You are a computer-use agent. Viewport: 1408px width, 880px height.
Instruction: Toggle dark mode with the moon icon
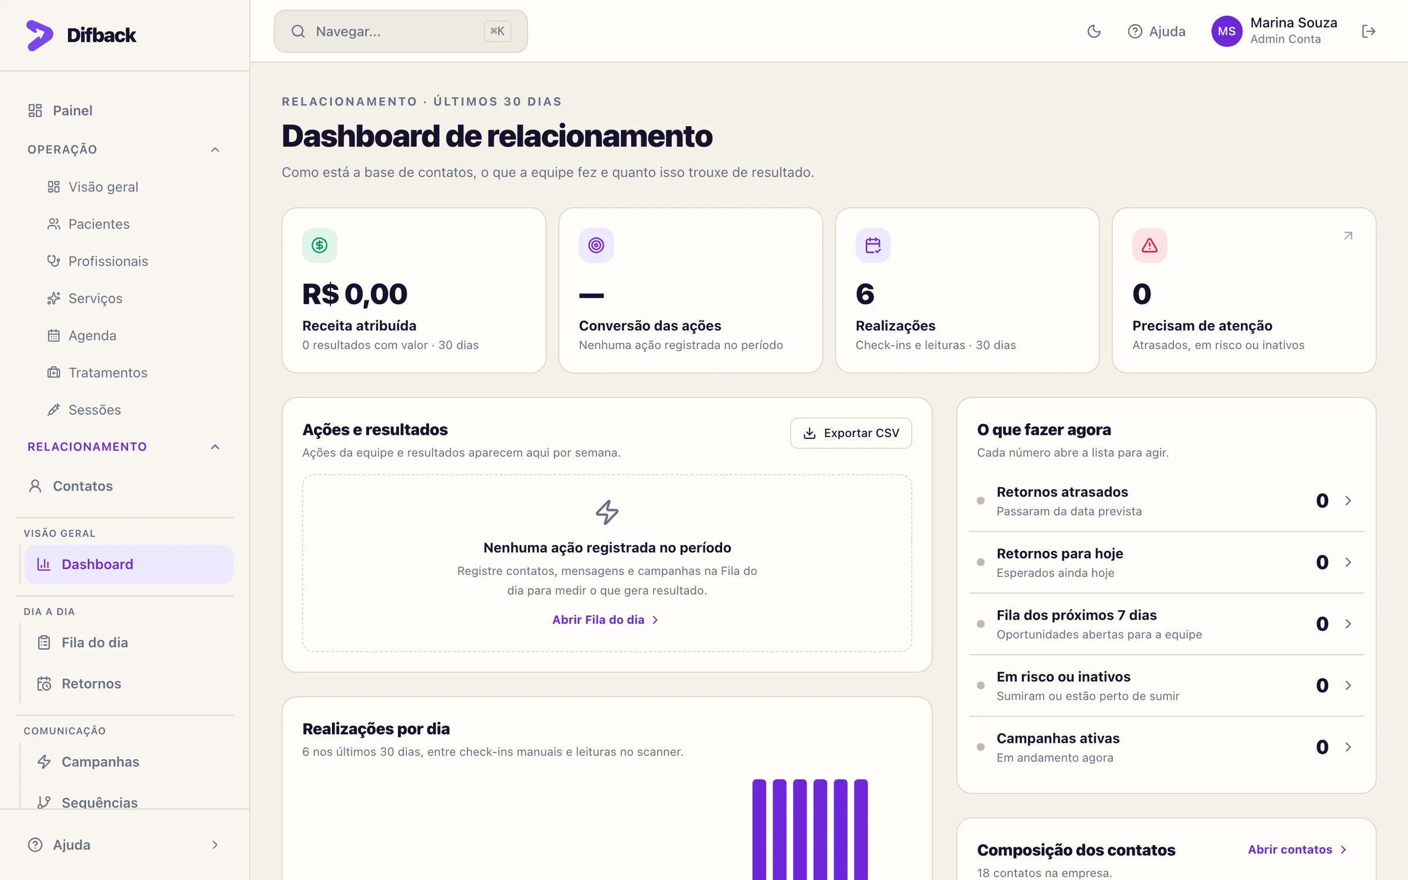pos(1094,32)
